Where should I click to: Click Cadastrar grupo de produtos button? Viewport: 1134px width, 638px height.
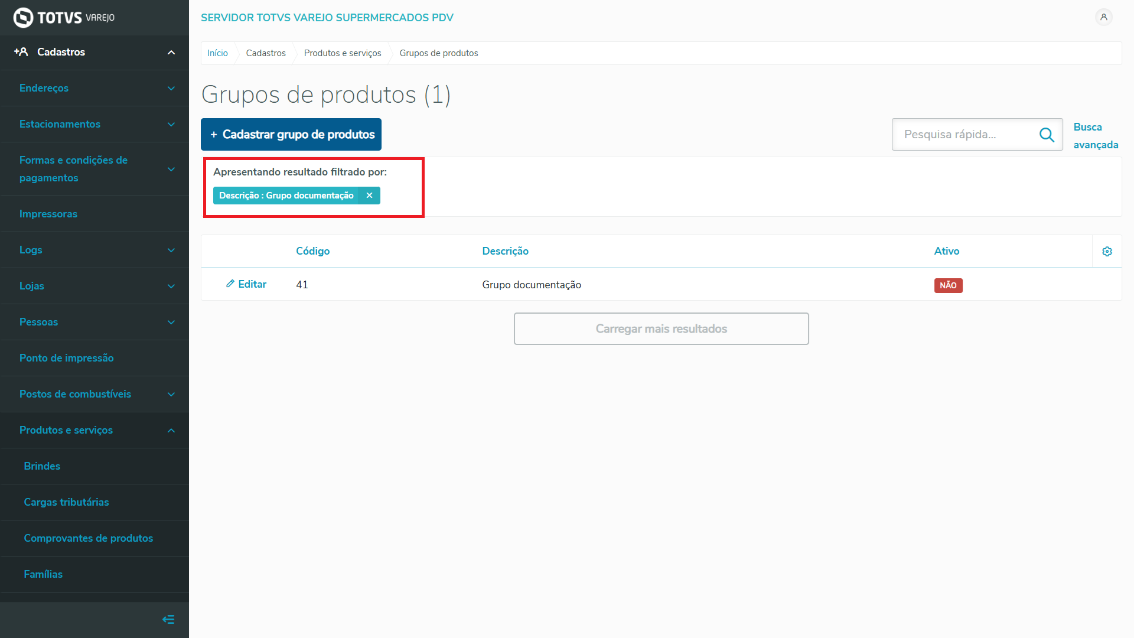click(291, 135)
